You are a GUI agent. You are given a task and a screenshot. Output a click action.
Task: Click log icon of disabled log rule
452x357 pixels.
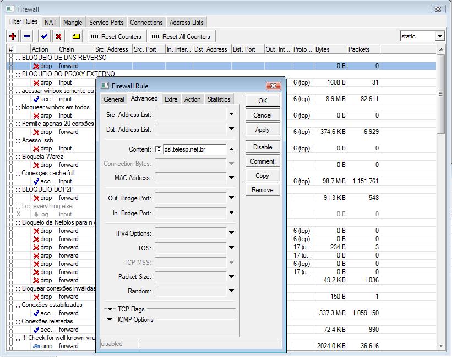[36, 214]
